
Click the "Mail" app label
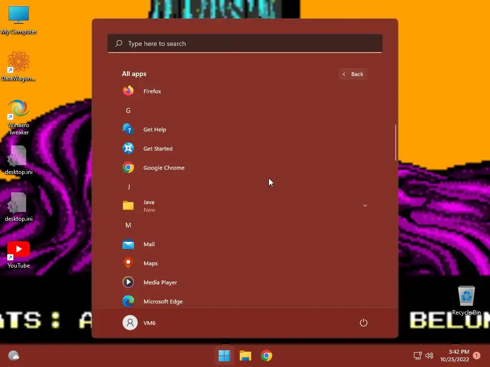point(149,244)
